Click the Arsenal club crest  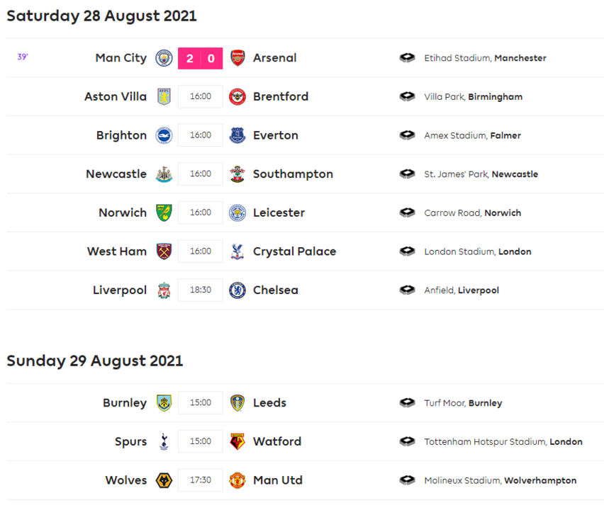pyautogui.click(x=237, y=58)
